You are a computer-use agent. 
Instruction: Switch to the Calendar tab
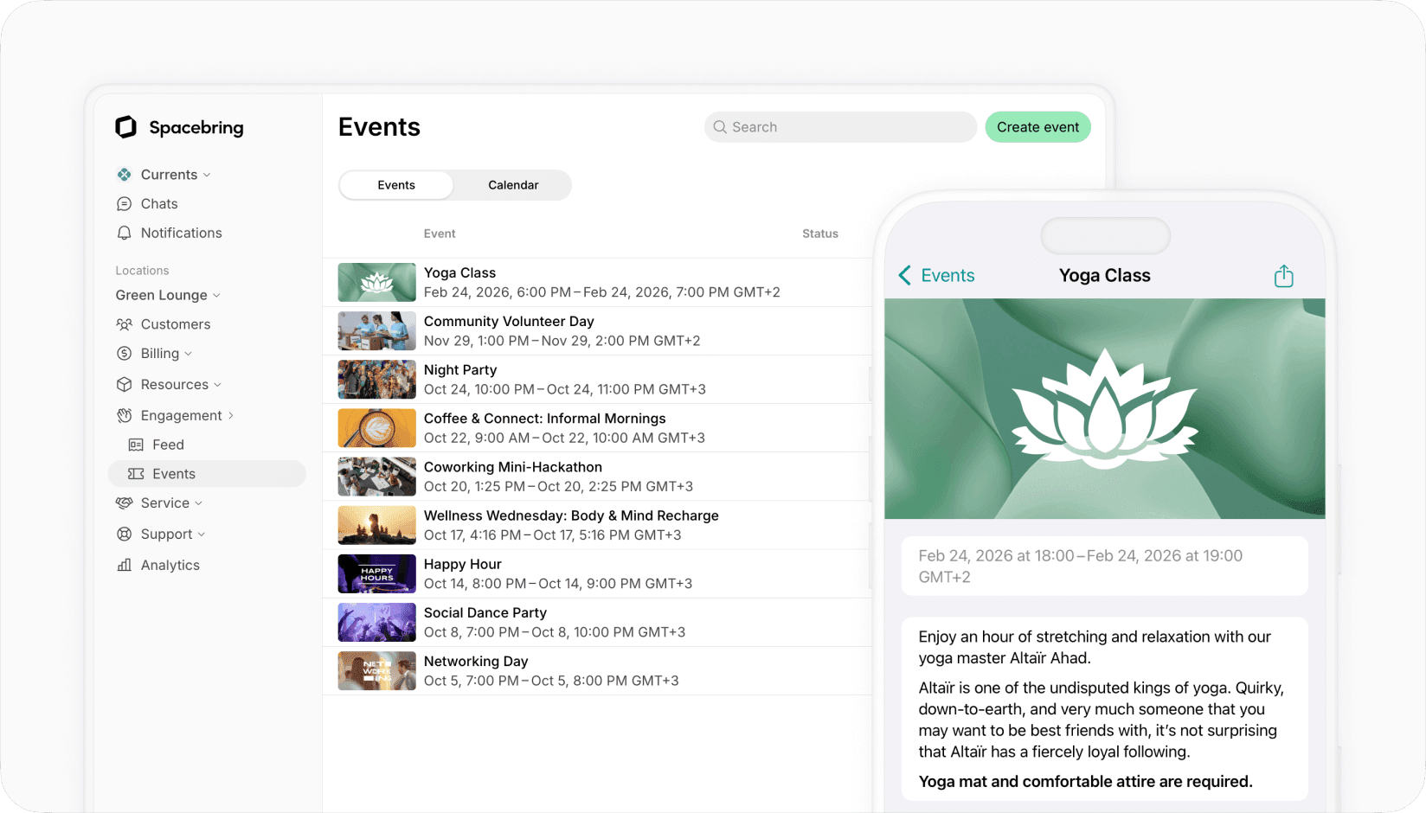click(x=512, y=185)
